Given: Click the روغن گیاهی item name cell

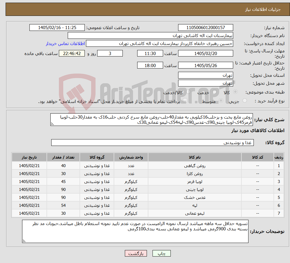Looking at the screenshot, I should (195, 166).
